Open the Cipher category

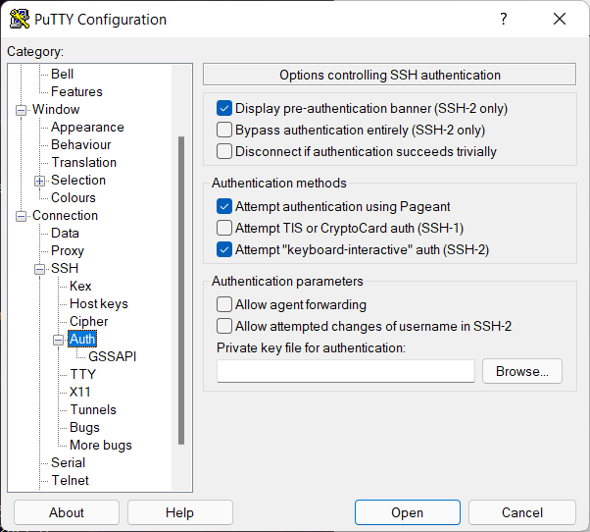(x=89, y=321)
